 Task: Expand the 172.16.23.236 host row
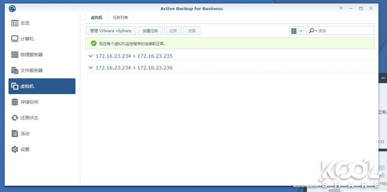coord(91,68)
